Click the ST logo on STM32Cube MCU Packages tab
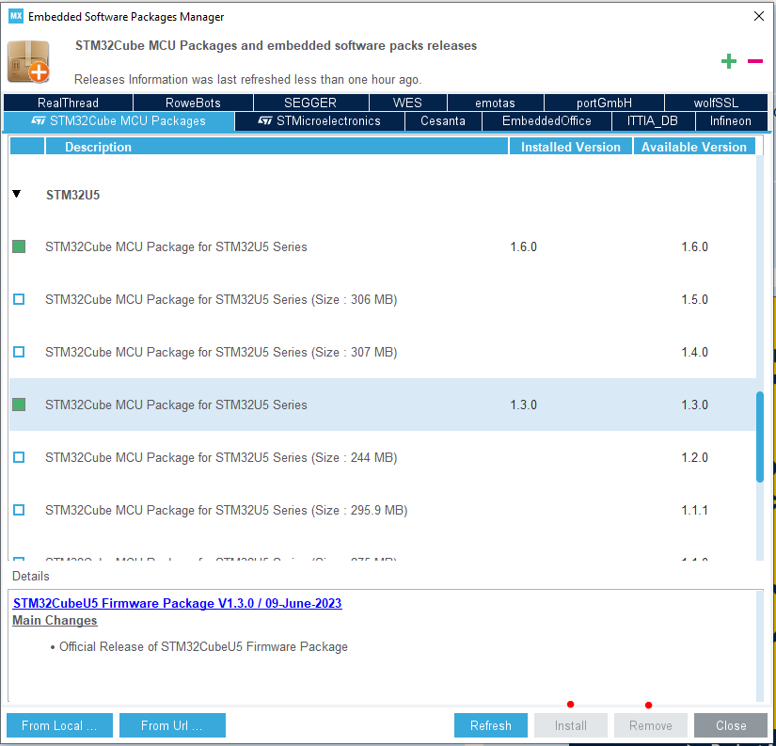The width and height of the screenshot is (776, 746). coord(38,120)
